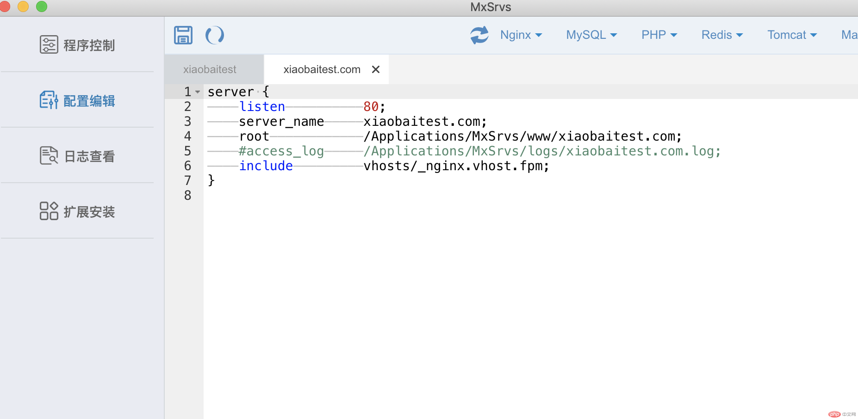Click line number 2 in gutter
Screen dimensions: 858x419
[187, 106]
